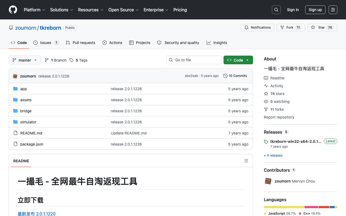Image resolution: width=346 pixels, height=216 pixels.
Task: Open the simulator folder name
Action: (x=28, y=122)
